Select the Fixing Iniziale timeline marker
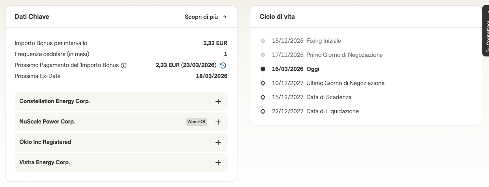 pos(263,41)
